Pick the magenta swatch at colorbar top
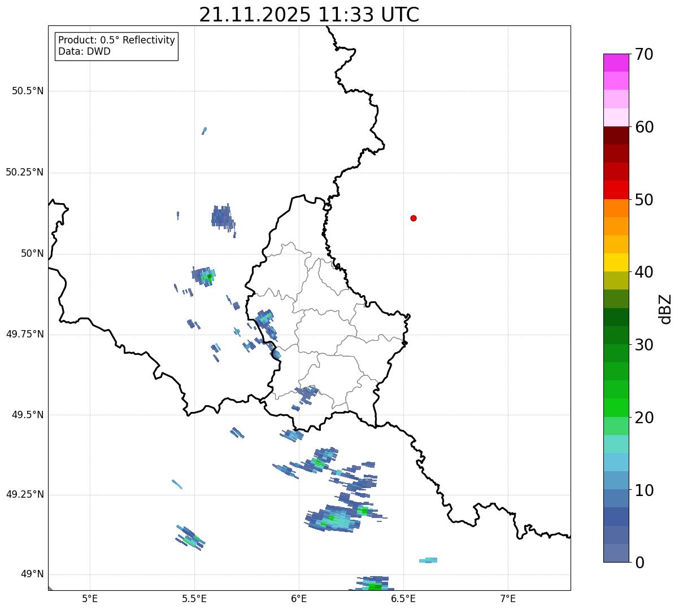This screenshot has width=679, height=610. click(616, 63)
